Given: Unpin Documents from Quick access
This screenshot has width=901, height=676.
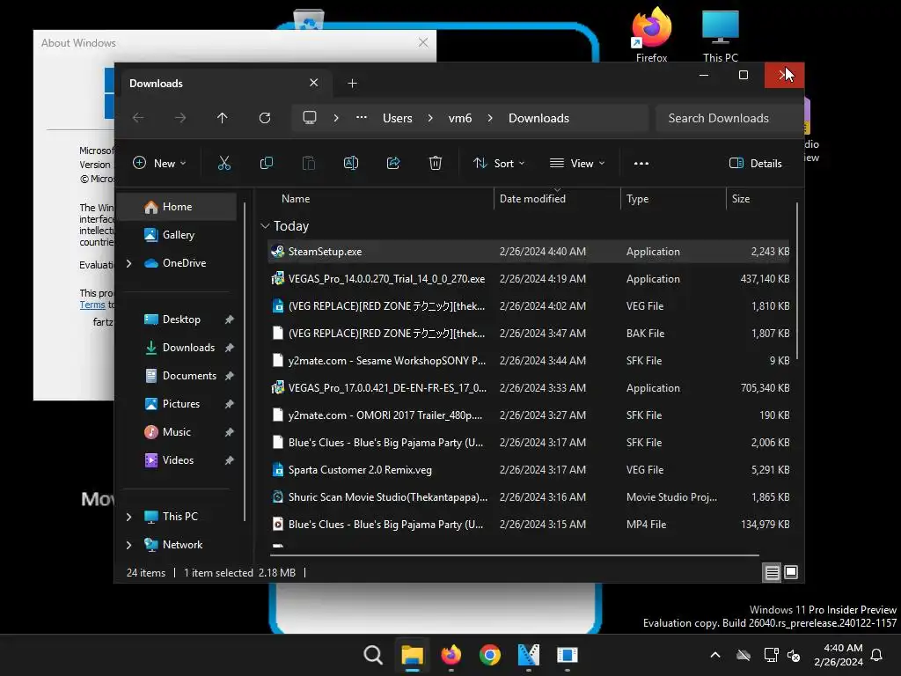Looking at the screenshot, I should click(230, 376).
